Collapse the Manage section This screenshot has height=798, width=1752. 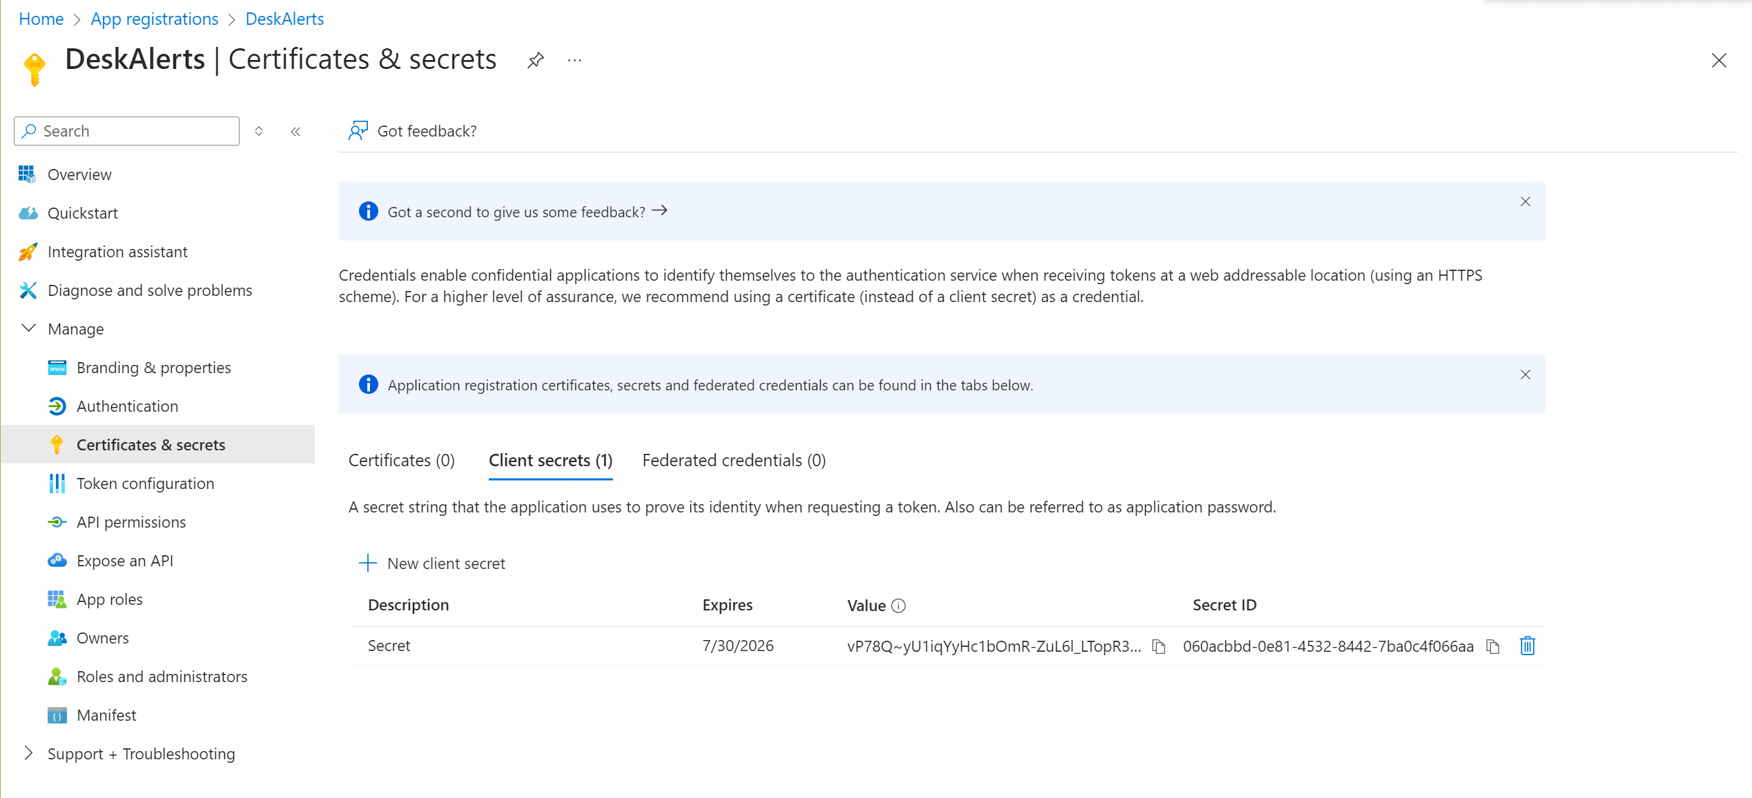click(x=29, y=329)
